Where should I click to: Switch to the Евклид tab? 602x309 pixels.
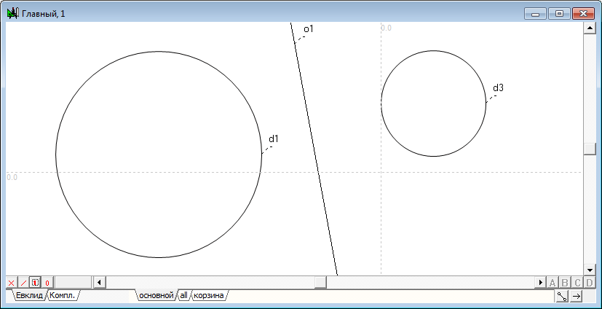pos(29,295)
